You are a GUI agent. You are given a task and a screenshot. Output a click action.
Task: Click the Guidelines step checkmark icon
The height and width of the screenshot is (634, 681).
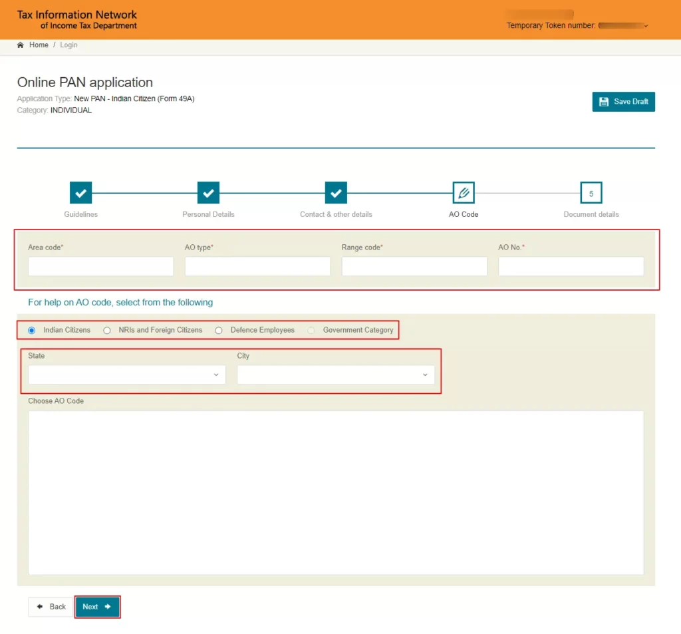(80, 193)
